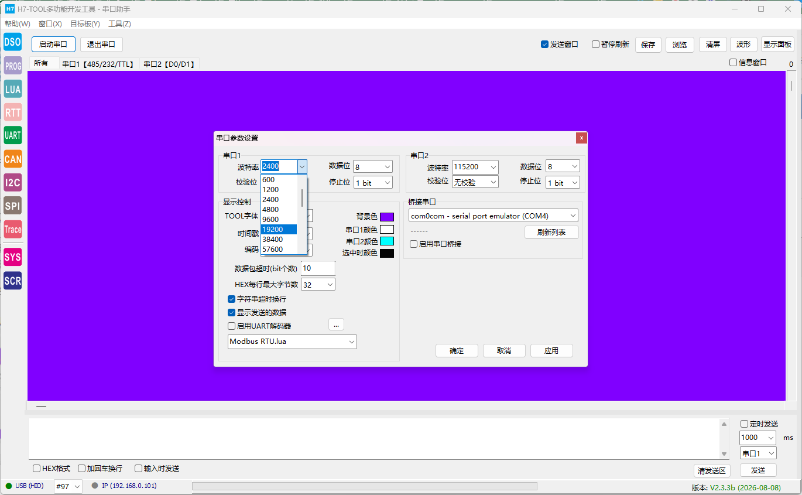Open 串口1 数据位 dropdown
Image resolution: width=802 pixels, height=495 pixels.
(373, 167)
